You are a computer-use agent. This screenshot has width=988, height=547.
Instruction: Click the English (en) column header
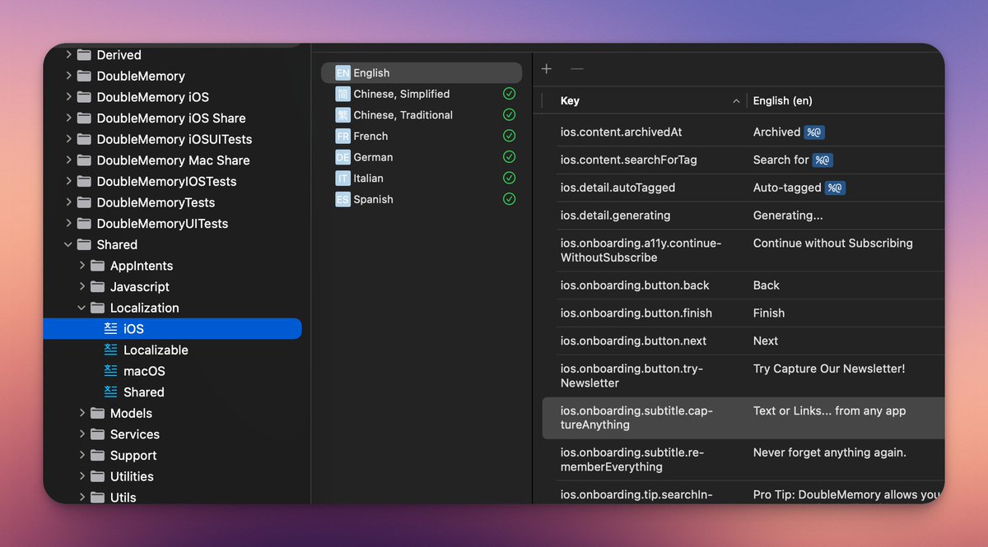[782, 101]
